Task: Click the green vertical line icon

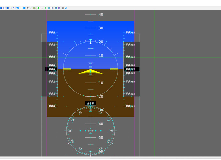Action: pyautogui.click(x=45, y=8)
